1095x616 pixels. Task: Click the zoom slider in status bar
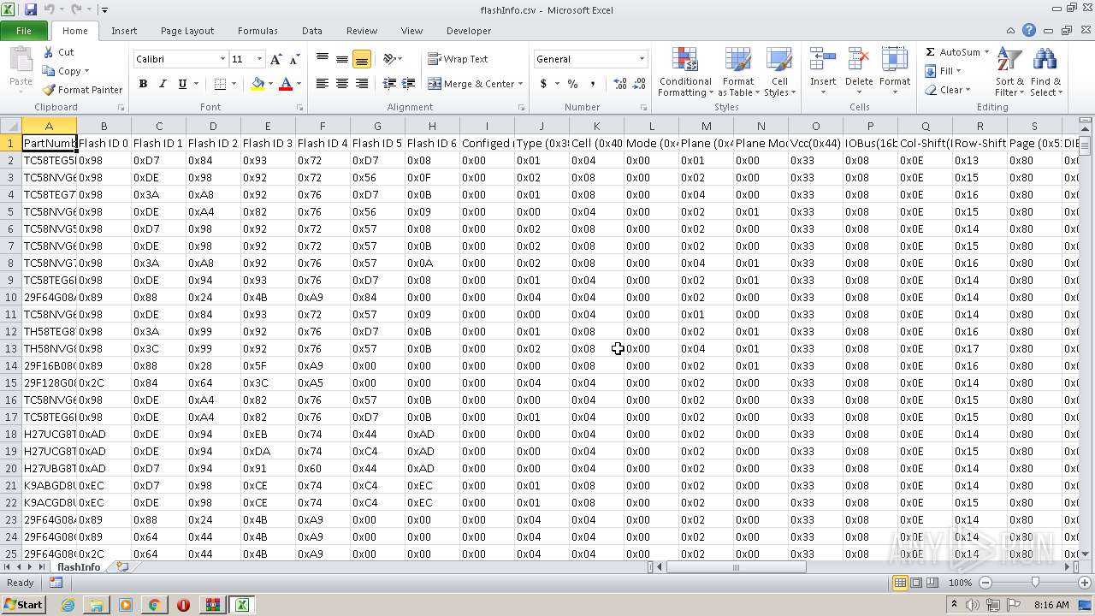tap(1034, 583)
